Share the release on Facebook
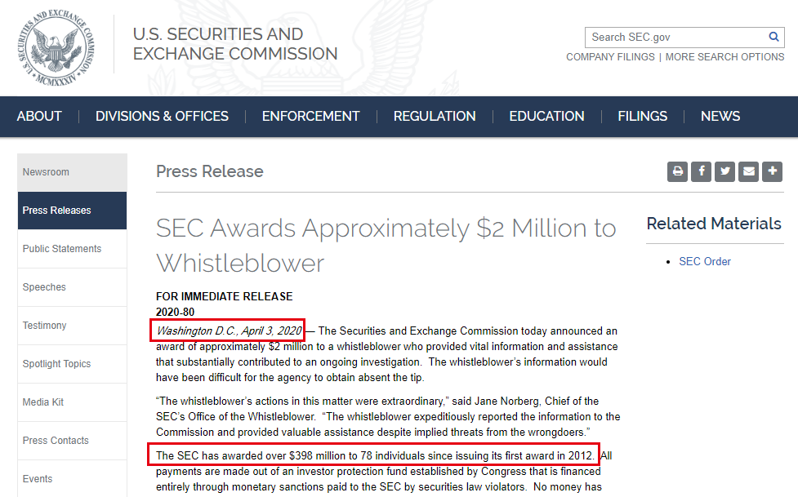The image size is (798, 497). (x=701, y=171)
